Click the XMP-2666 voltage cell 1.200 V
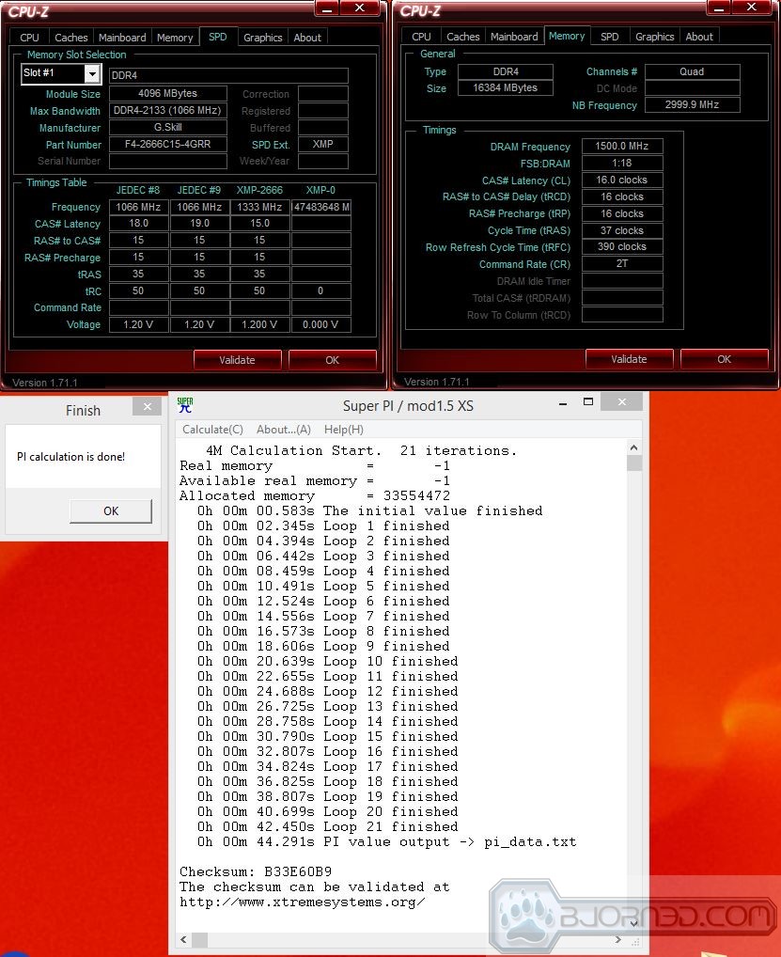781x957 pixels. tap(260, 324)
